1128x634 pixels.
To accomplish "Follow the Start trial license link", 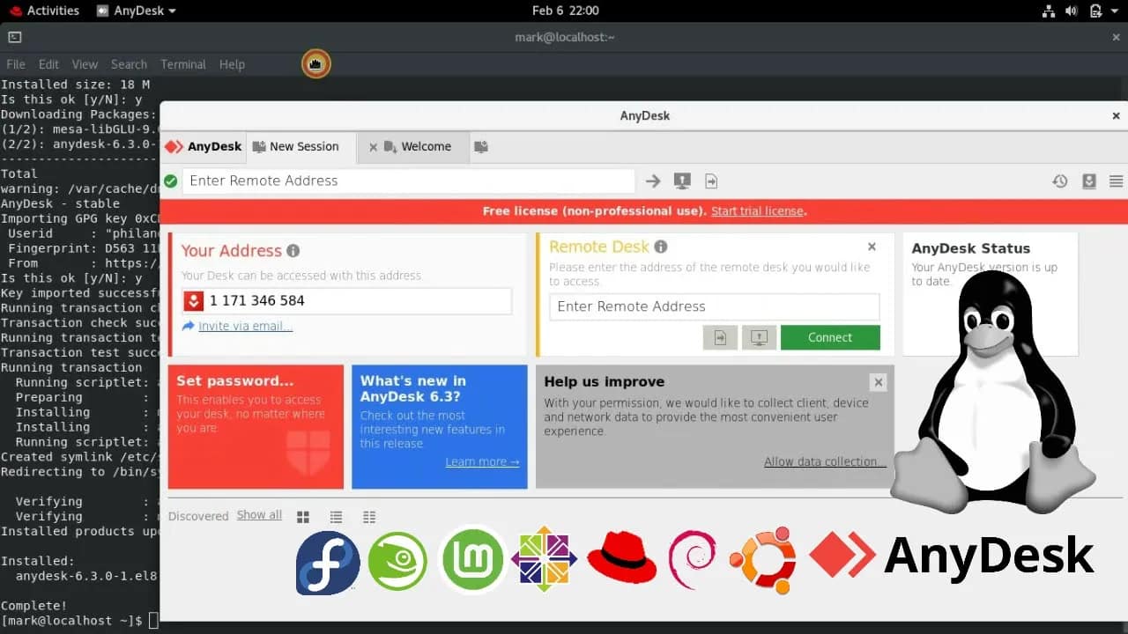I will (x=756, y=210).
